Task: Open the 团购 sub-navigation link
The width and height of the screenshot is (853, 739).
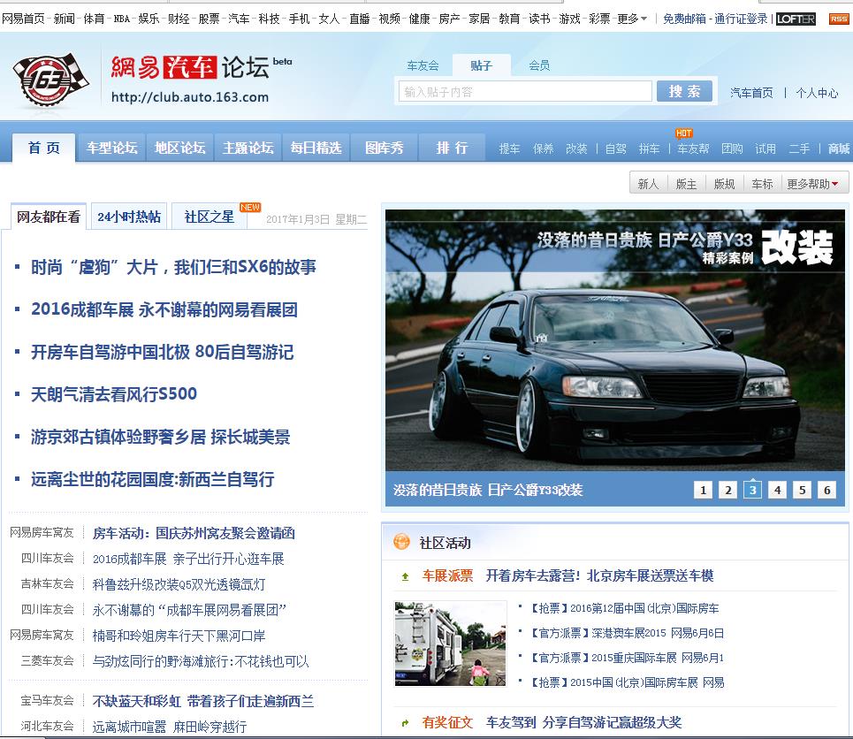Action: [732, 149]
